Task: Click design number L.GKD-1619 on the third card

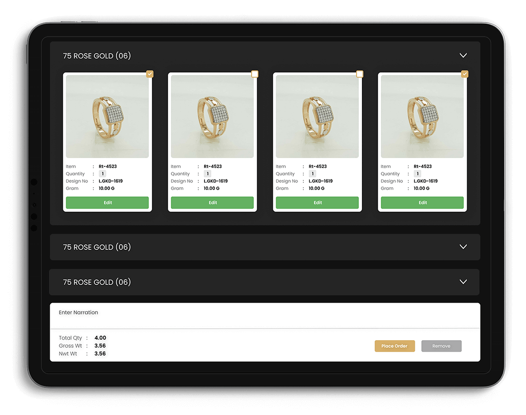Action: point(320,181)
